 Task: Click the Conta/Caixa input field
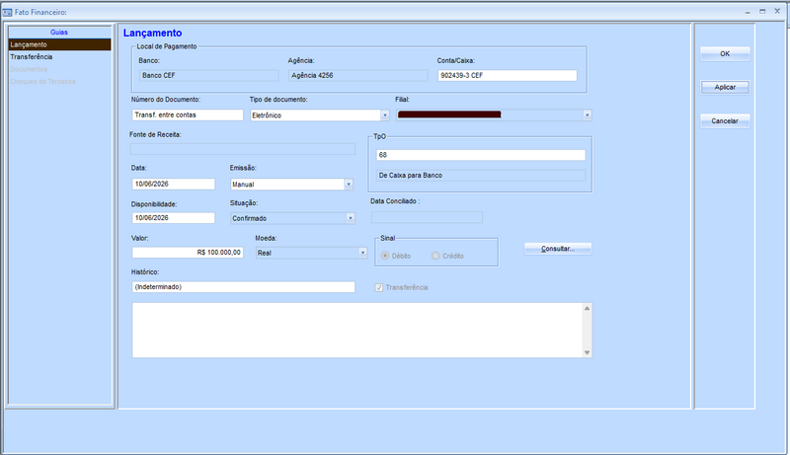coord(507,75)
